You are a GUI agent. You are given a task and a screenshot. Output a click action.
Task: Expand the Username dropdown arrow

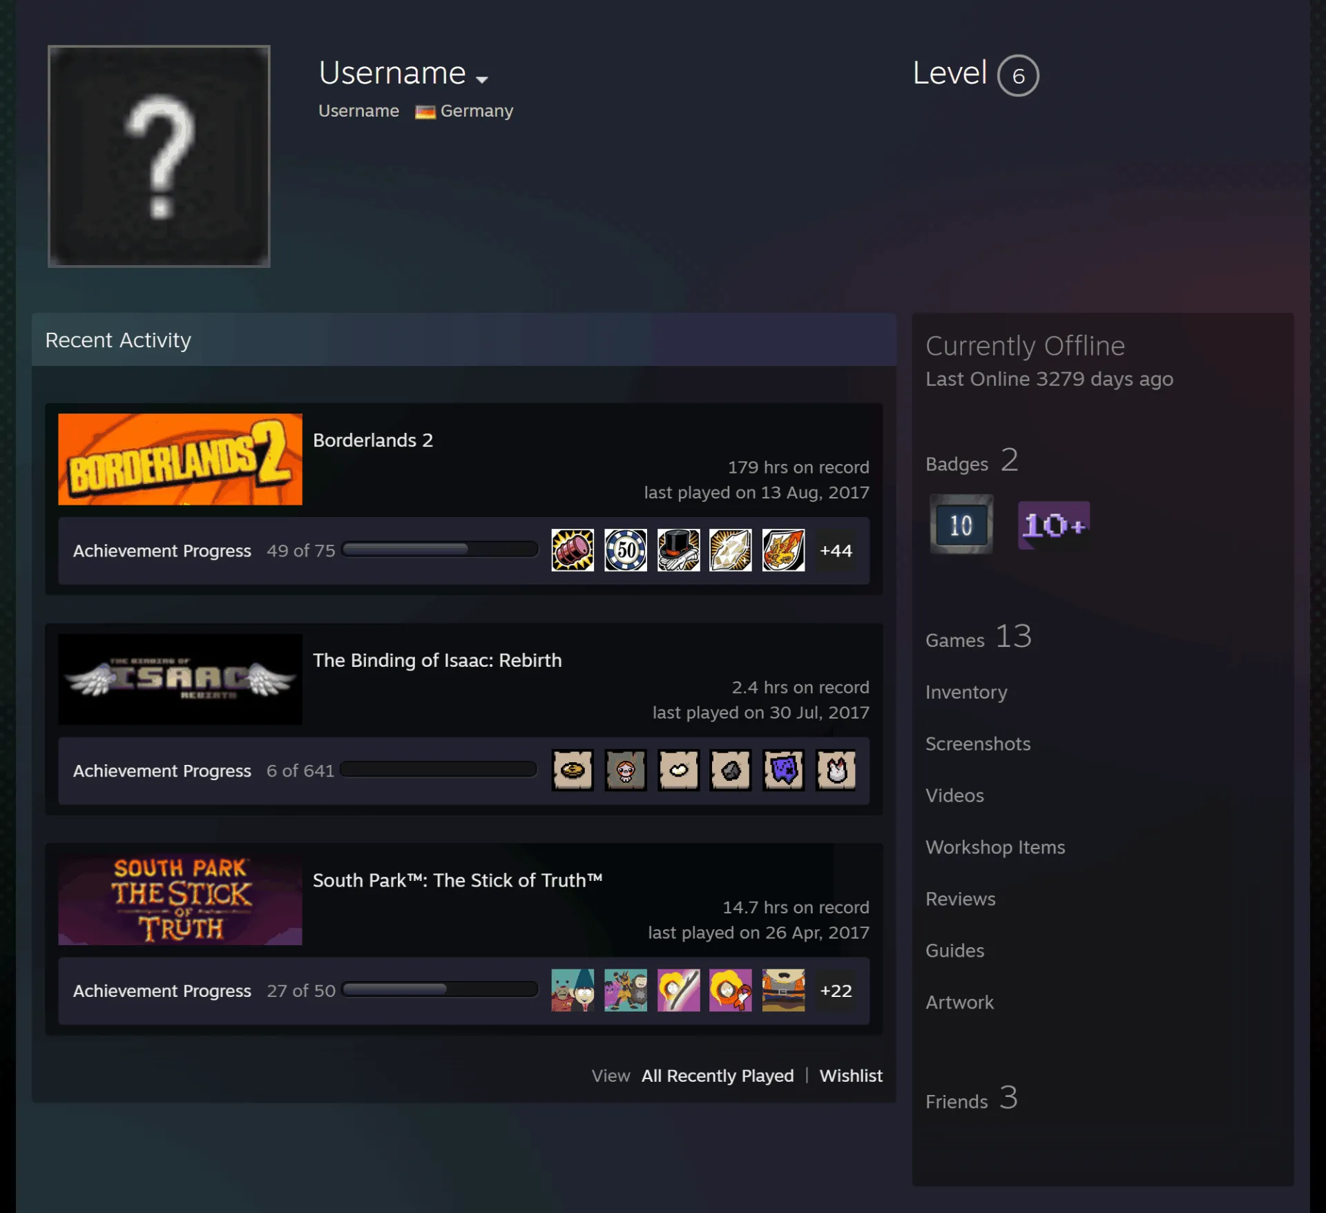point(481,79)
